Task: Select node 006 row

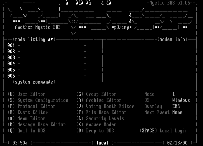Action: pos(11,76)
